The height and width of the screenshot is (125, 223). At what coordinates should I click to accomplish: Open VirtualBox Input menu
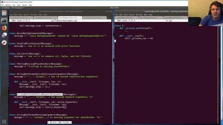[19, 5]
